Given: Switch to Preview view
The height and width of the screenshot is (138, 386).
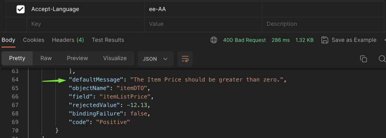Looking at the screenshot, I should [x=78, y=58].
